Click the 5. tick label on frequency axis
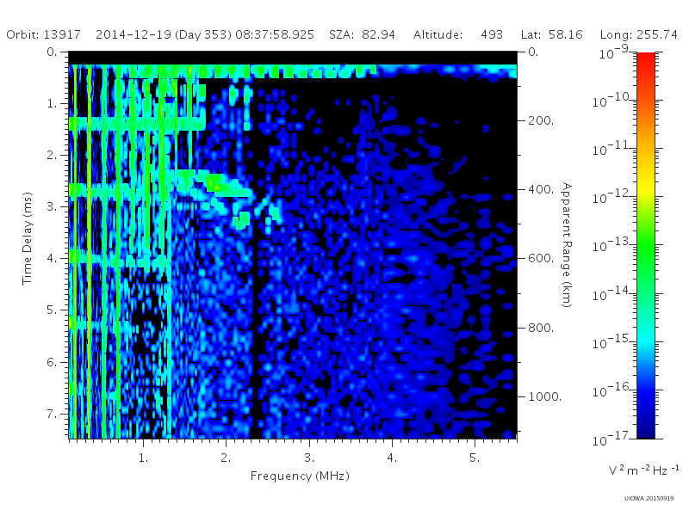Viewport: 689px width, 516px height. pos(475,458)
